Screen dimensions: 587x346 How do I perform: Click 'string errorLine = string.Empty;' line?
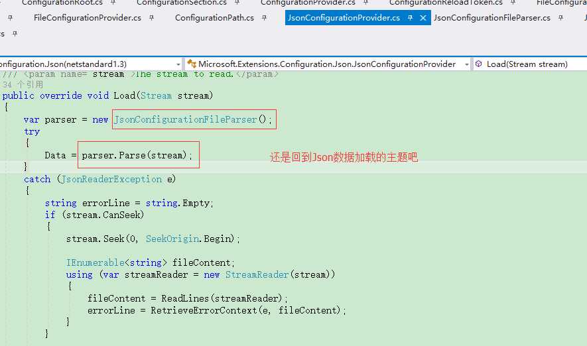129,203
